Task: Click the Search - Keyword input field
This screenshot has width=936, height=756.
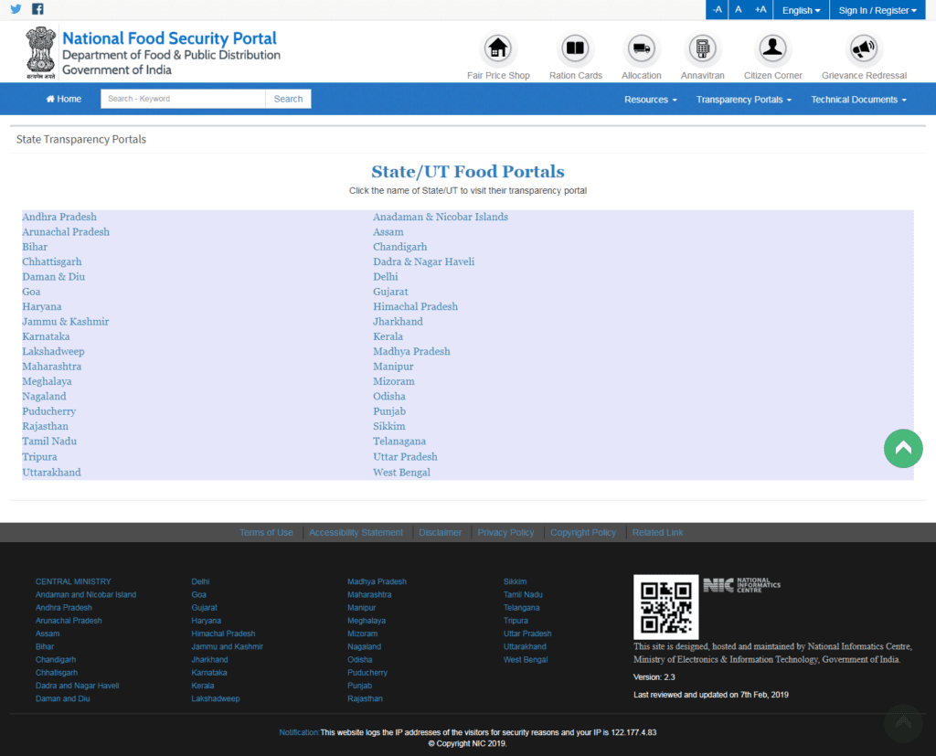Action: 183,99
